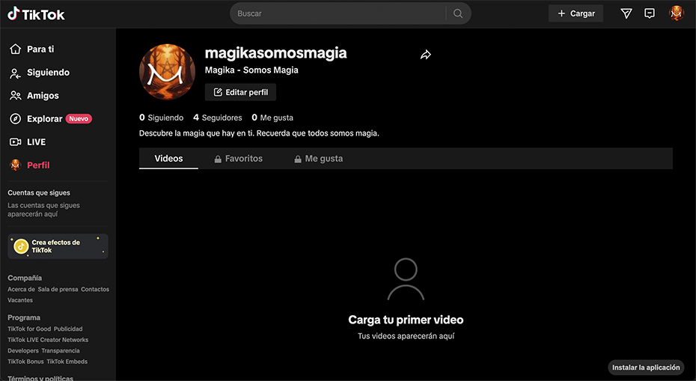
Task: Switch to the Me gusta tab
Action: coord(319,159)
